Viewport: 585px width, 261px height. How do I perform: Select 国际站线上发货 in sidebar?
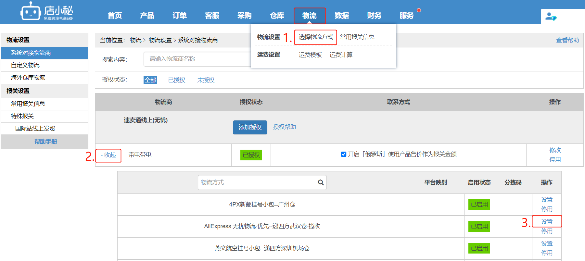(x=45, y=129)
